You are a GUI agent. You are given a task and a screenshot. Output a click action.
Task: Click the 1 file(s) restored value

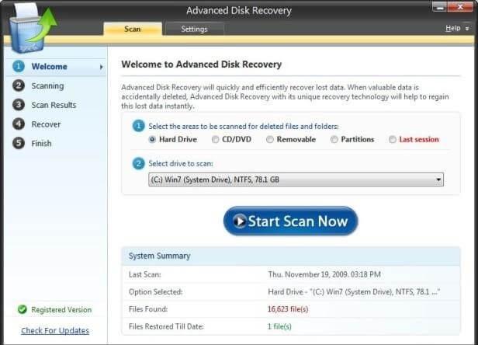pos(279,326)
